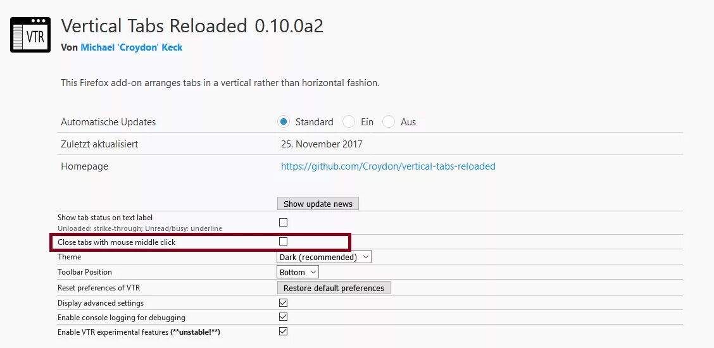Enable Show tab status on text label
The height and width of the screenshot is (348, 714).
(x=283, y=223)
